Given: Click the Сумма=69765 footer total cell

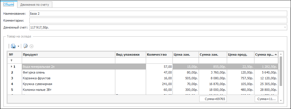Looking at the screenshot, I should pos(213,99).
